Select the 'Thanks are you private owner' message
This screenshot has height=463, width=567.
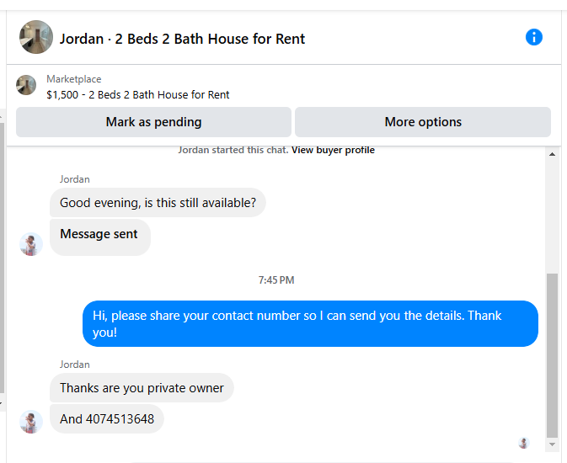(x=142, y=388)
